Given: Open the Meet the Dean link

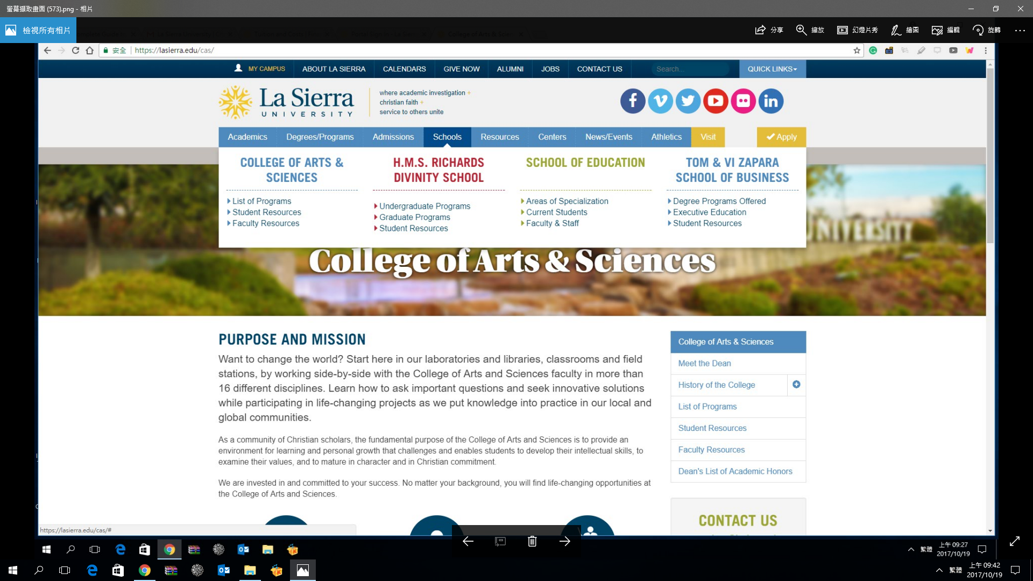Looking at the screenshot, I should (704, 364).
